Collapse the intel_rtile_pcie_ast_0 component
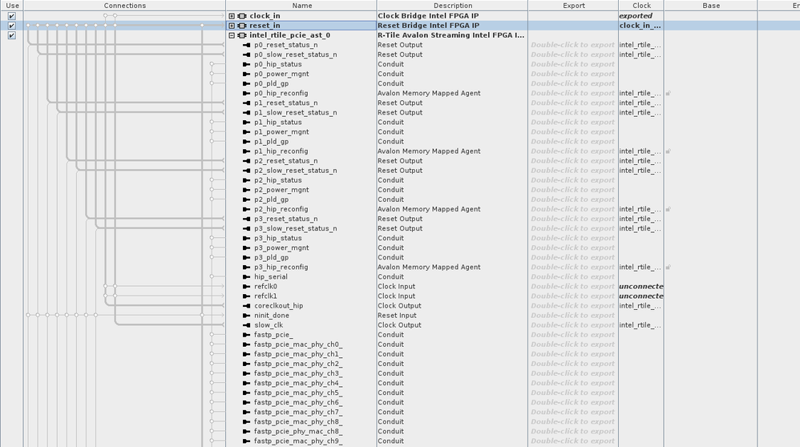 (x=232, y=35)
